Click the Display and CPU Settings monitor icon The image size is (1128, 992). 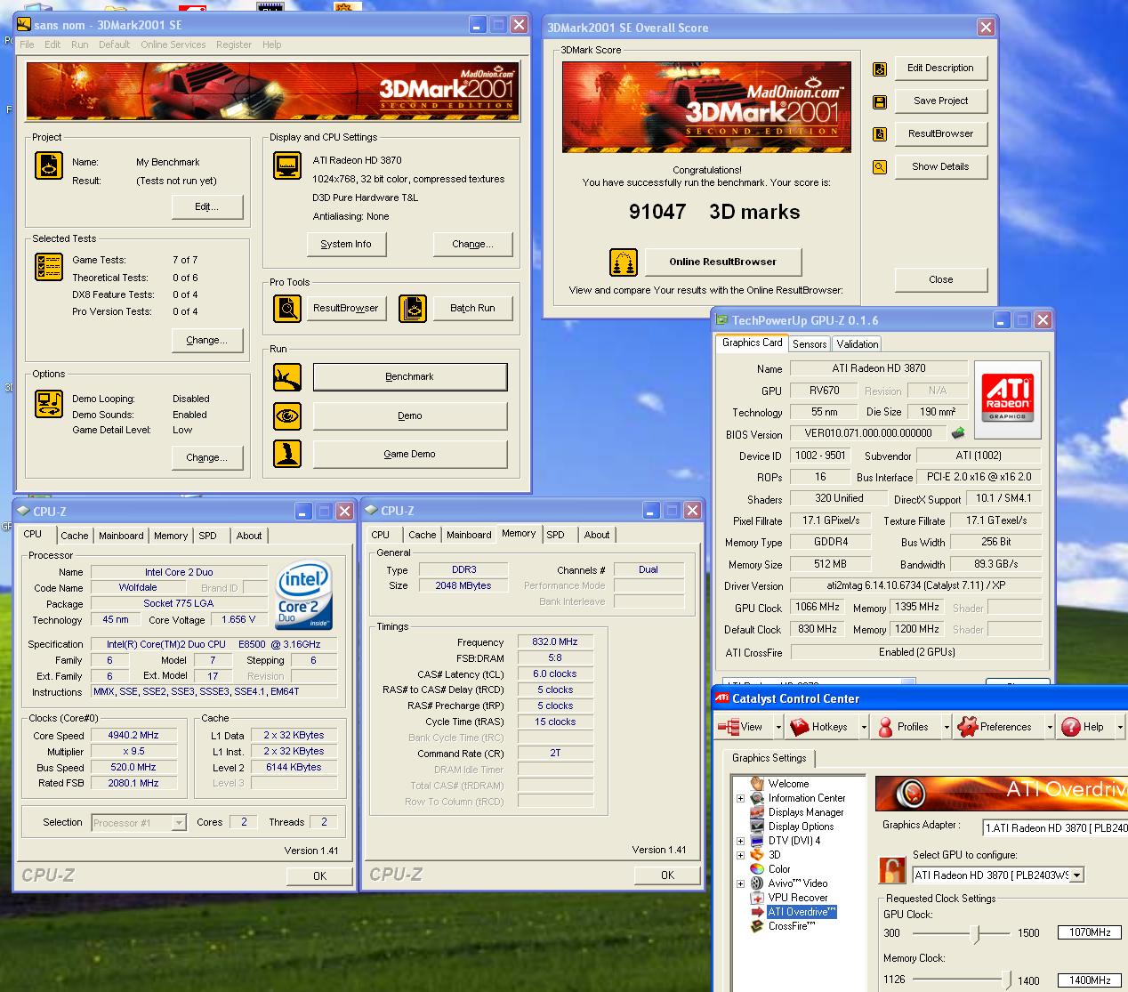tap(286, 165)
